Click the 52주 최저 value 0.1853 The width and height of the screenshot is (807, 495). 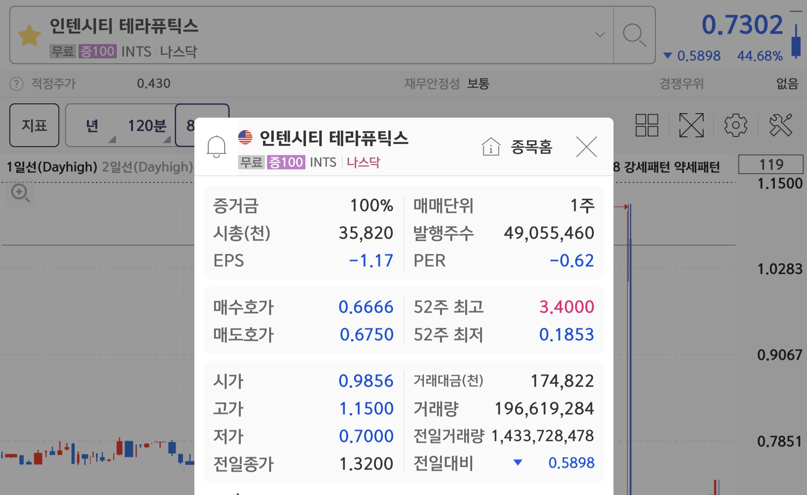567,335
